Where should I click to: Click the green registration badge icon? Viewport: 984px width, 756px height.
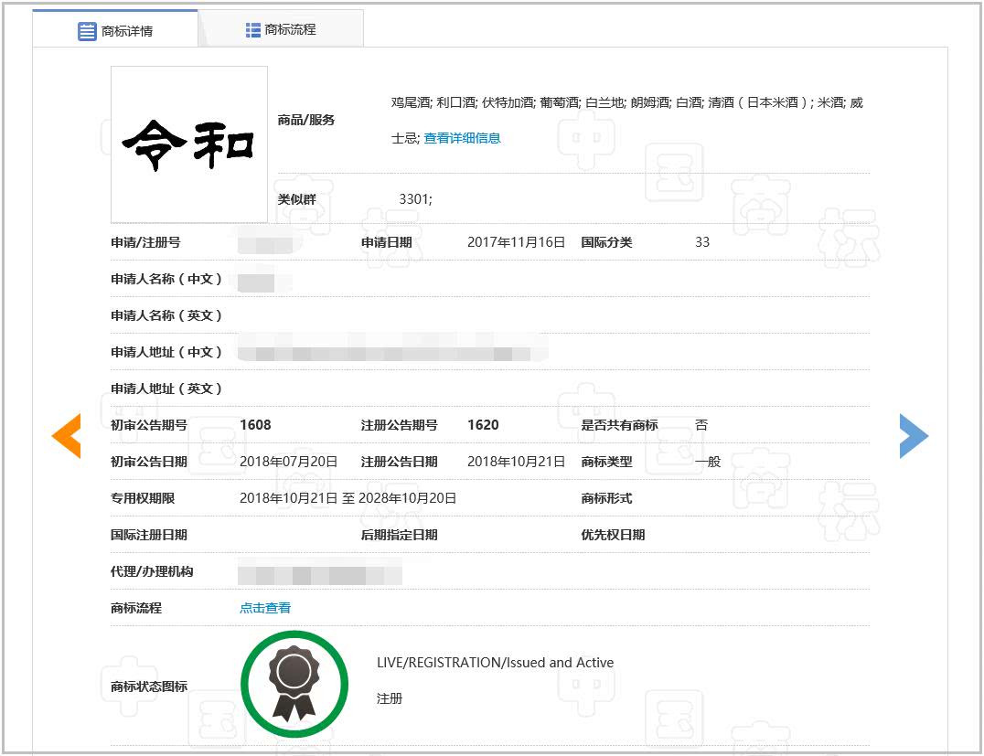294,685
